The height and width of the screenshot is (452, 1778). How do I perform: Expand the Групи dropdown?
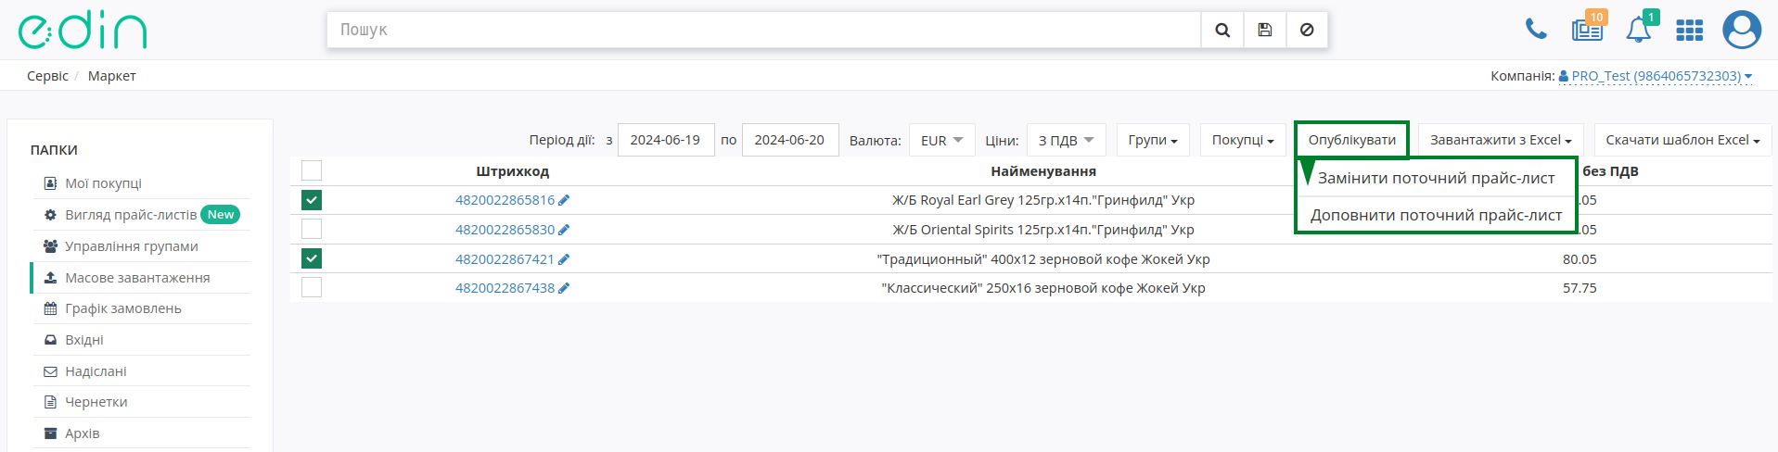tap(1153, 140)
